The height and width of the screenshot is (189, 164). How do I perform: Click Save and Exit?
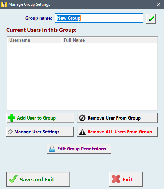click(x=38, y=179)
